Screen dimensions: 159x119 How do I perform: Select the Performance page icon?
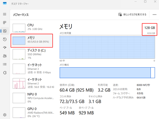(x=5, y=31)
